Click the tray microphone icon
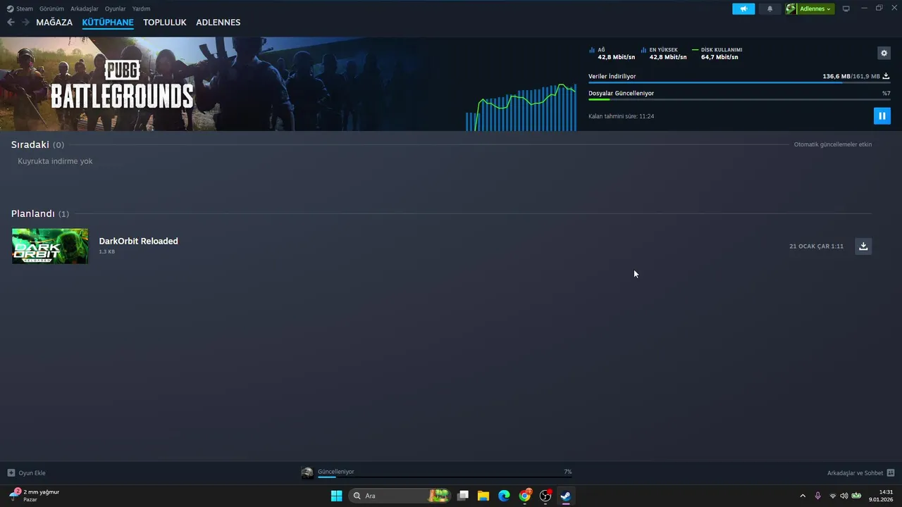 (817, 496)
